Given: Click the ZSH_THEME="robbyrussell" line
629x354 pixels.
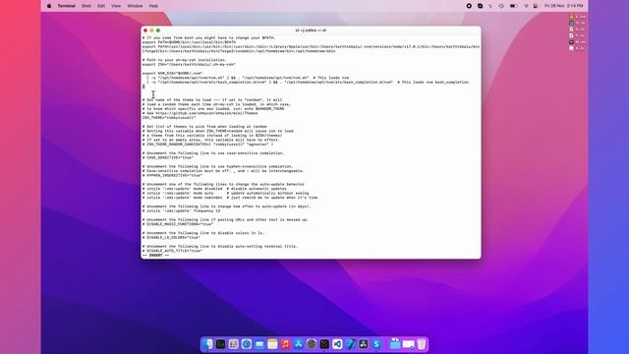Looking at the screenshot, I should 169,118.
